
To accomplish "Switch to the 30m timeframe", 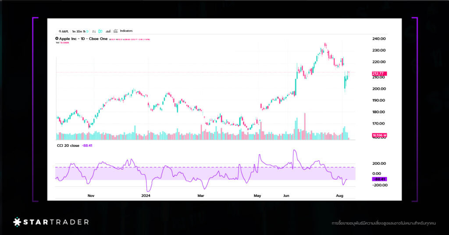I will click(79, 31).
